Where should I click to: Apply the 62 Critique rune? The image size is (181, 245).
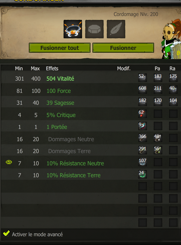(142, 114)
